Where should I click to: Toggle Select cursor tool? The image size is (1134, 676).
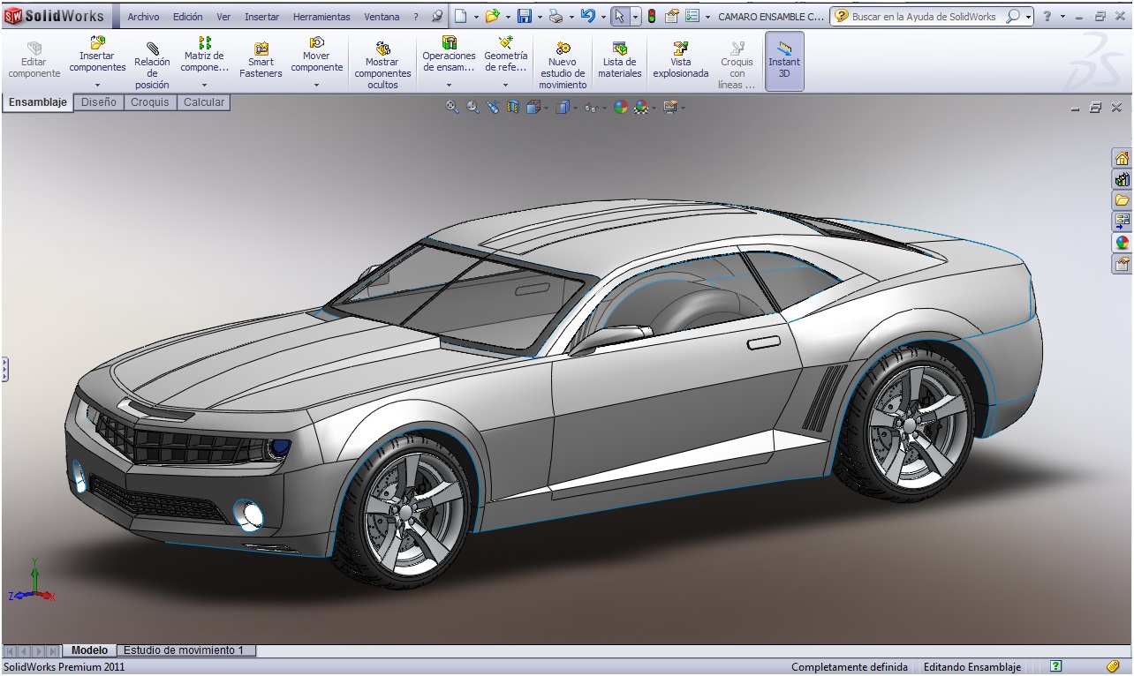tap(620, 16)
